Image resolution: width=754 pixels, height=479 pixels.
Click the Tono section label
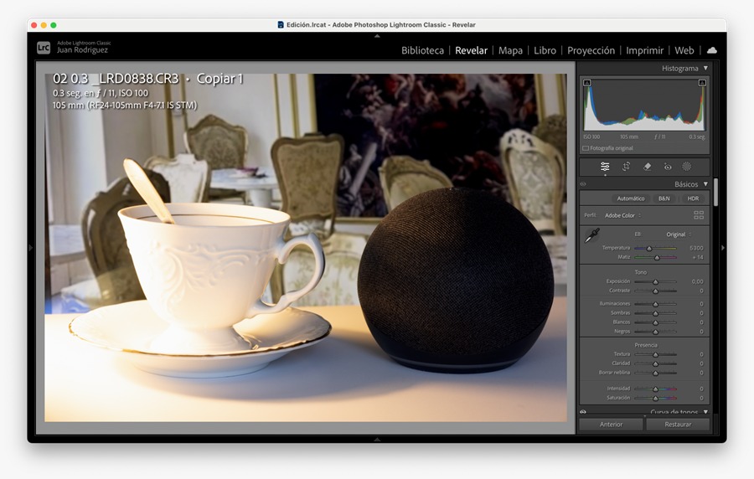[641, 272]
